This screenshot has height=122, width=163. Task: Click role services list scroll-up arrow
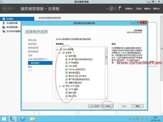pos(106,48)
